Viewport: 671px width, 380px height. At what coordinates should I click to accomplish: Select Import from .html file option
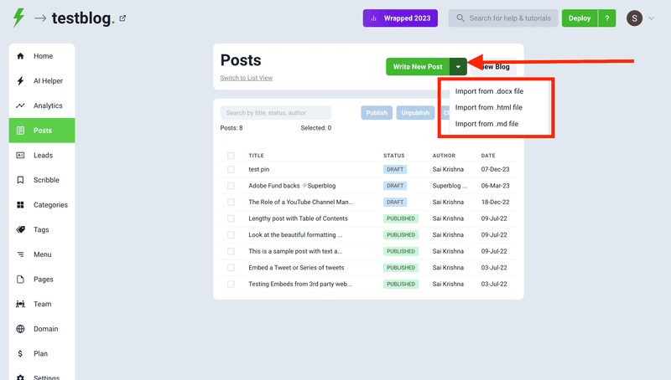click(488, 107)
